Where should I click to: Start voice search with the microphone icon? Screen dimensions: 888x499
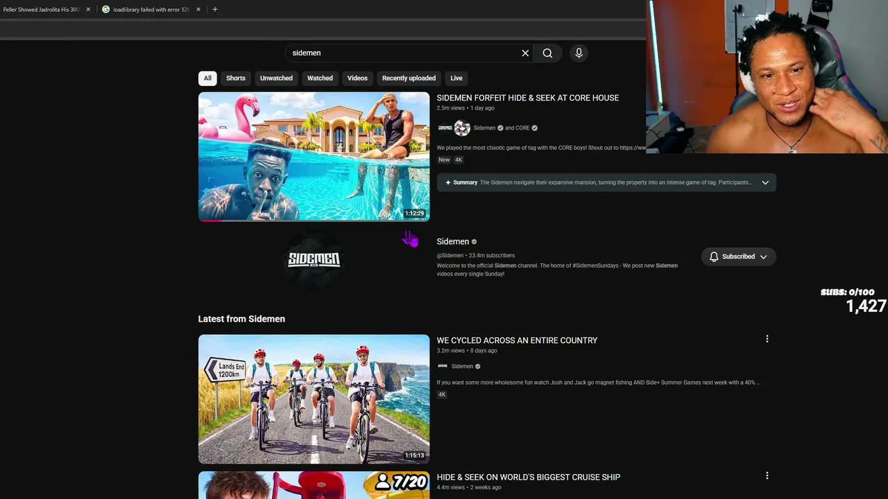[579, 53]
